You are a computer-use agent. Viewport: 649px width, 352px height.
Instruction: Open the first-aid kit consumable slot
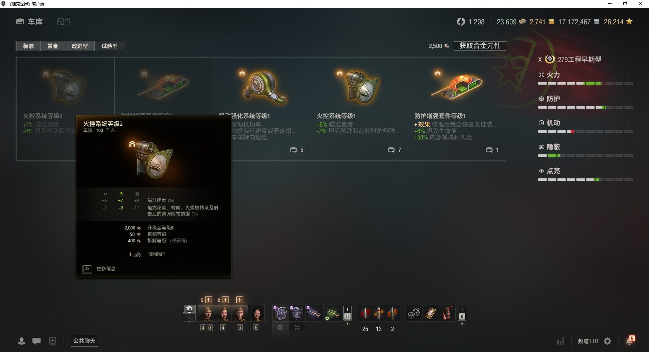(431, 313)
